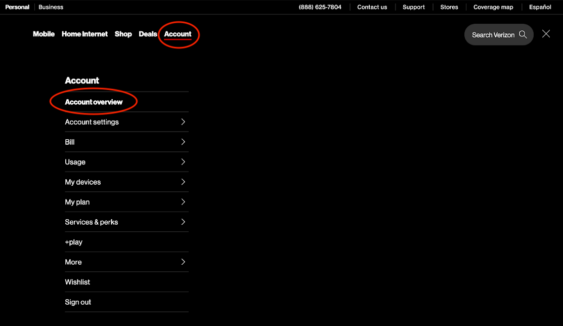Open the Mobile menu
Image resolution: width=563 pixels, height=326 pixels.
click(x=44, y=34)
